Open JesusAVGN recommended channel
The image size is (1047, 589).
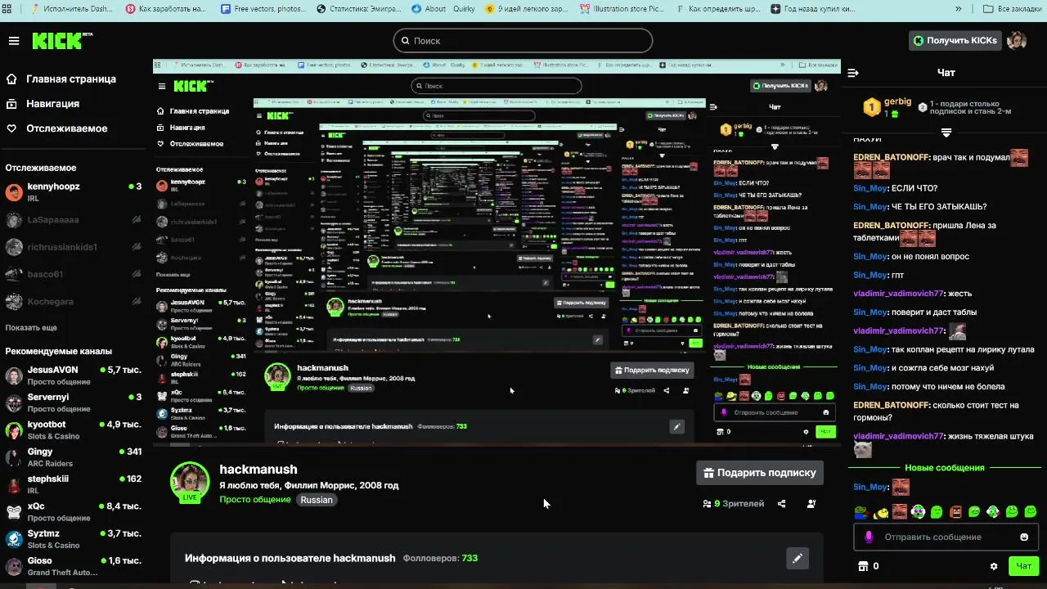coord(74,375)
